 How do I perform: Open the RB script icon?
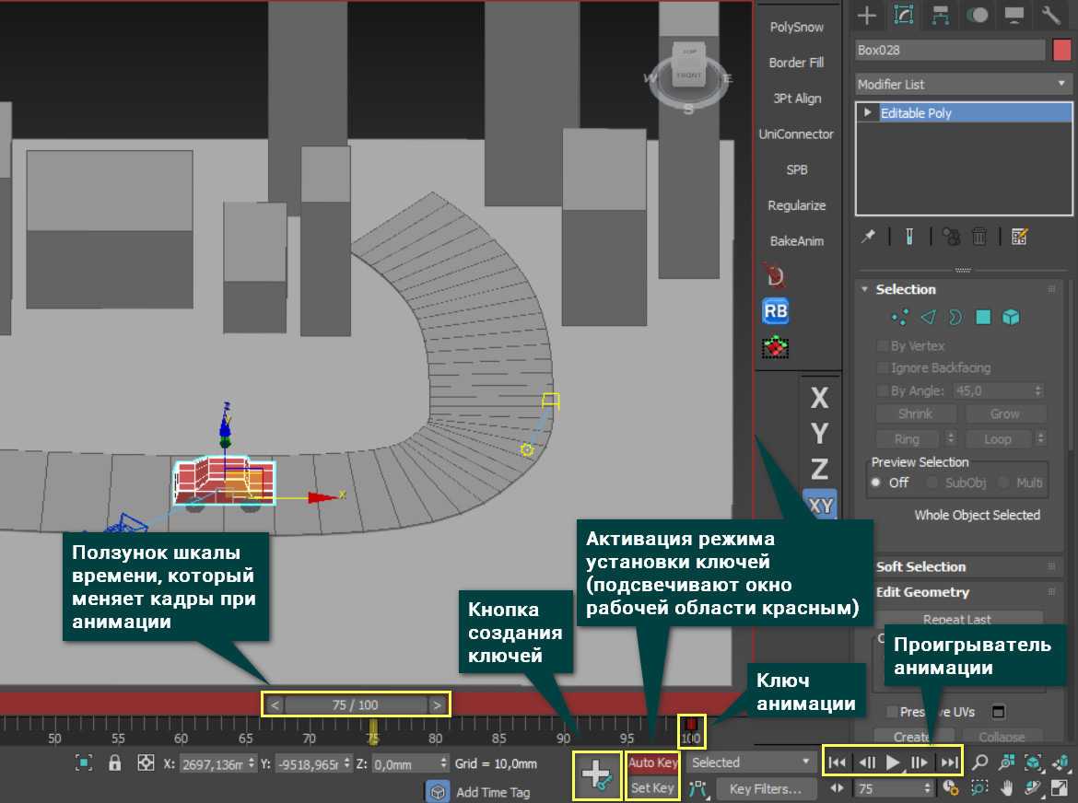point(776,311)
